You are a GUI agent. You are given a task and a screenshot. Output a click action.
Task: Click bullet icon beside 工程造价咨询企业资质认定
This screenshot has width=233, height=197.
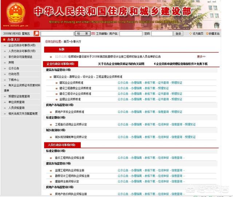(x=51, y=125)
